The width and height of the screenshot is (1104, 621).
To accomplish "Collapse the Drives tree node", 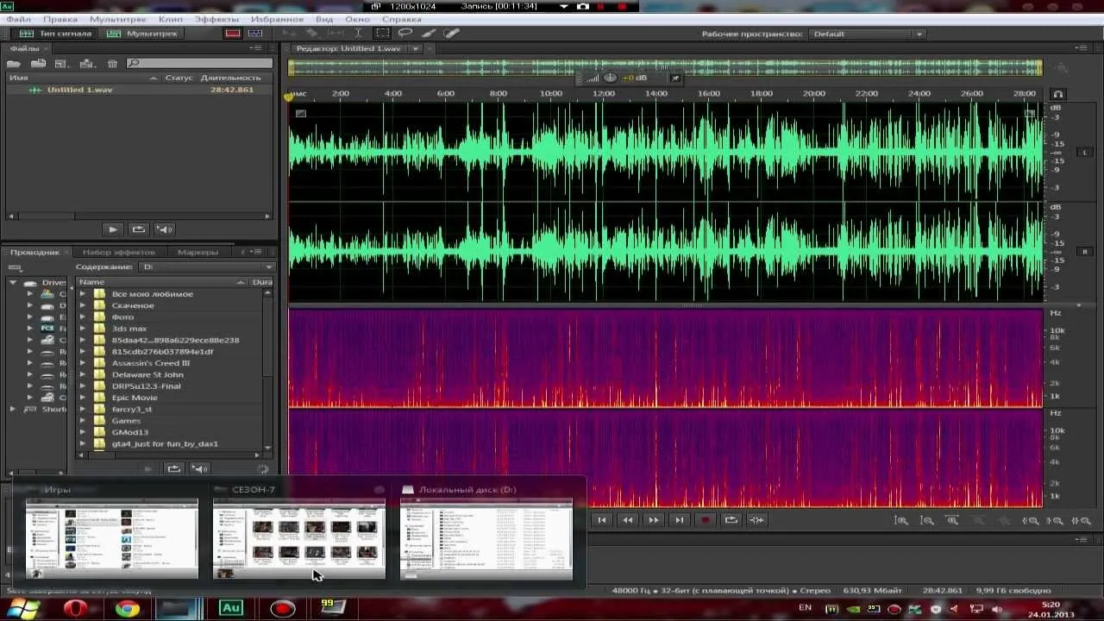I will pyautogui.click(x=13, y=282).
